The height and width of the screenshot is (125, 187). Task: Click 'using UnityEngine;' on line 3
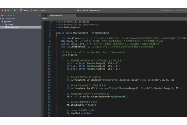pyautogui.click(x=68, y=27)
